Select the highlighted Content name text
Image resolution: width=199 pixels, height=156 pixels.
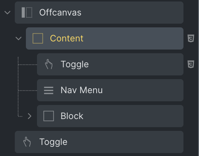(x=67, y=38)
